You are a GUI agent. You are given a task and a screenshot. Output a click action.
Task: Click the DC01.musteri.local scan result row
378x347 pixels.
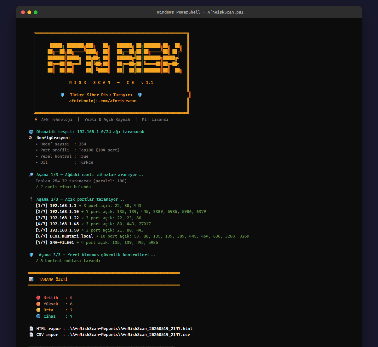[x=142, y=236]
